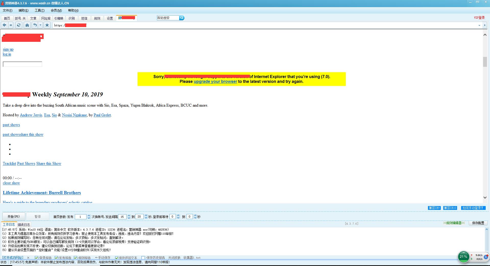Click the 保存配置 button
Image resolution: width=490 pixels, height=266 pixels.
(x=478, y=223)
